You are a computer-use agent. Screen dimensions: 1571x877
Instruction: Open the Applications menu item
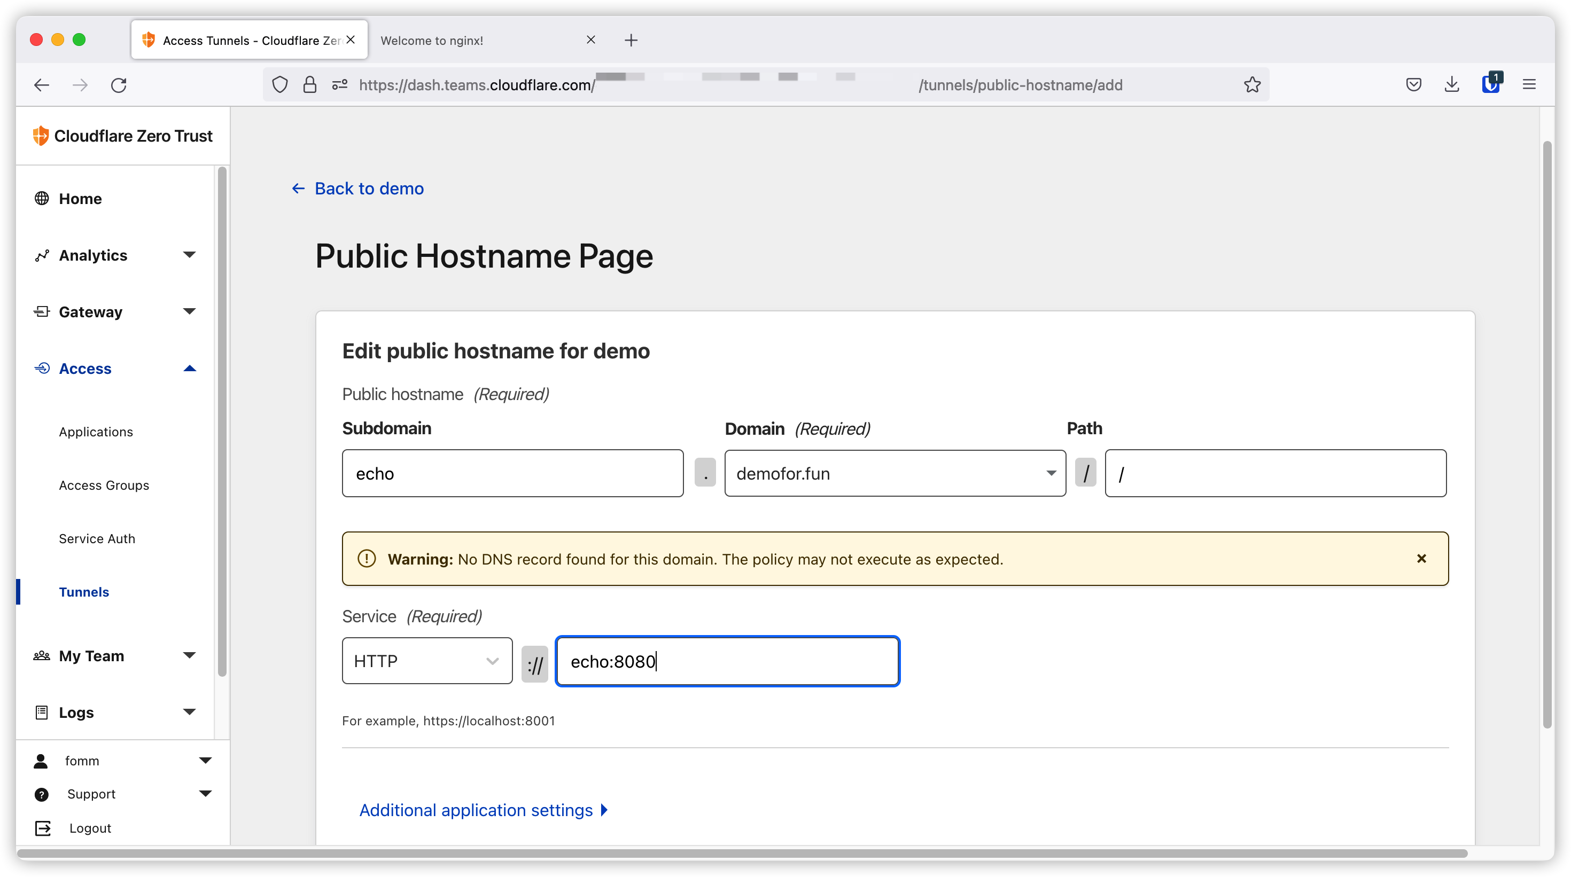[x=96, y=432]
